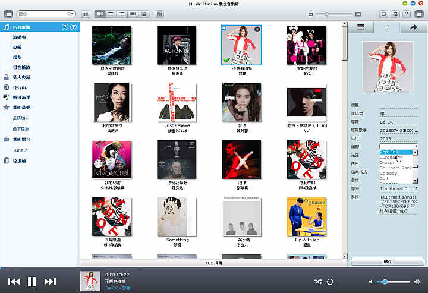
Task: Select the Fly With Me album cover
Action: pos(307,217)
